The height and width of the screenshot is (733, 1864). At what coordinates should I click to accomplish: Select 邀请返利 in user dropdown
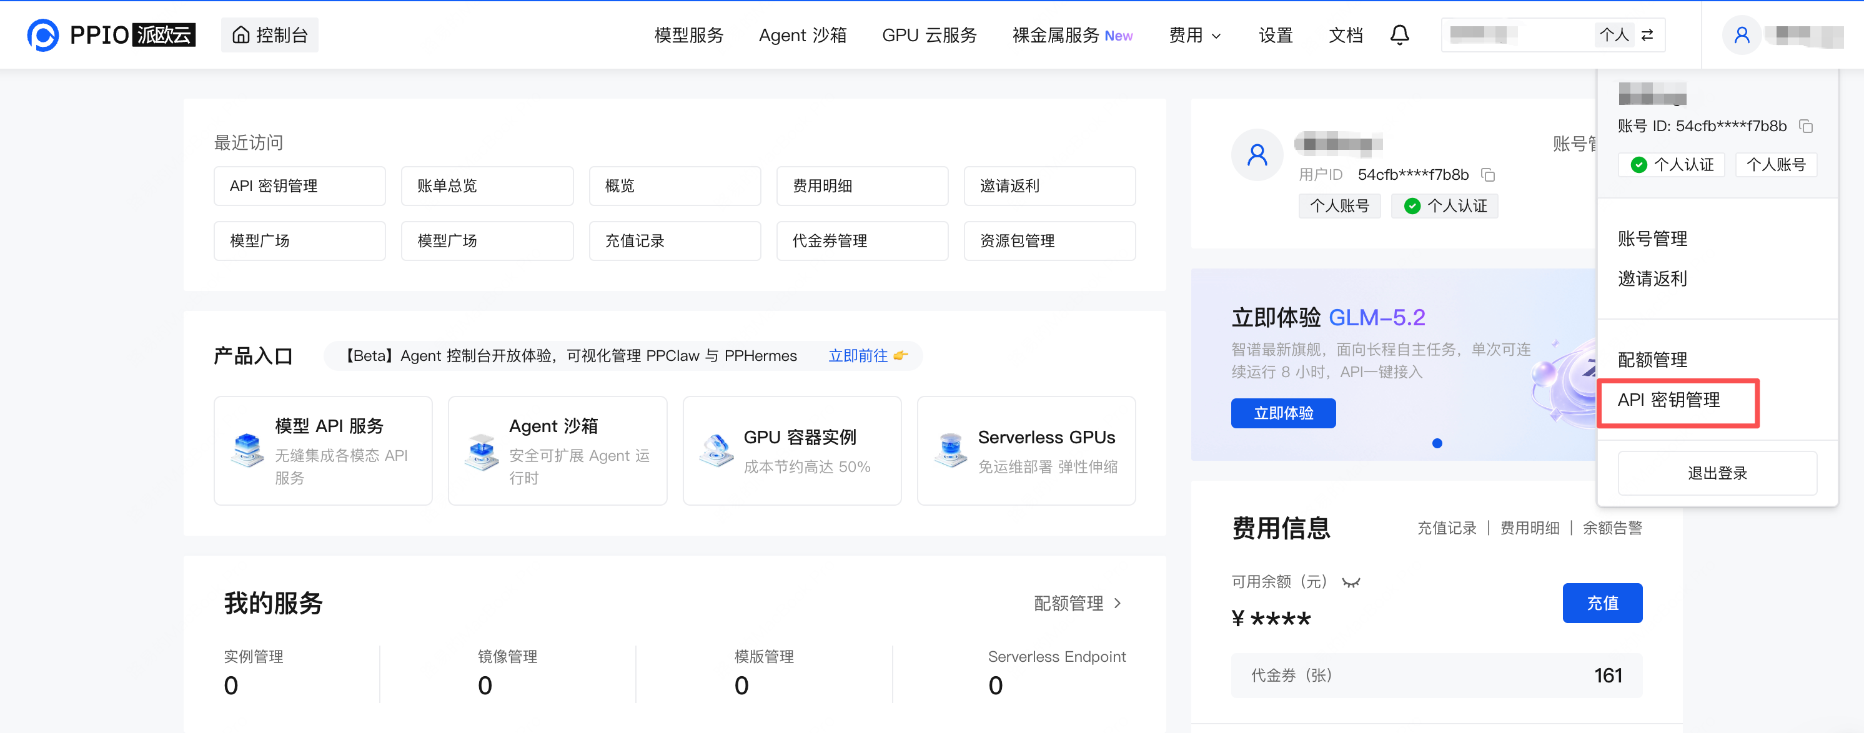pyautogui.click(x=1653, y=278)
